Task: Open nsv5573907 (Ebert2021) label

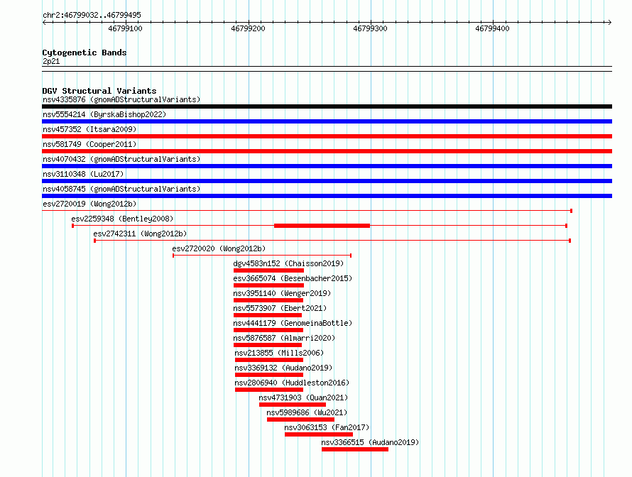Action: [x=280, y=308]
